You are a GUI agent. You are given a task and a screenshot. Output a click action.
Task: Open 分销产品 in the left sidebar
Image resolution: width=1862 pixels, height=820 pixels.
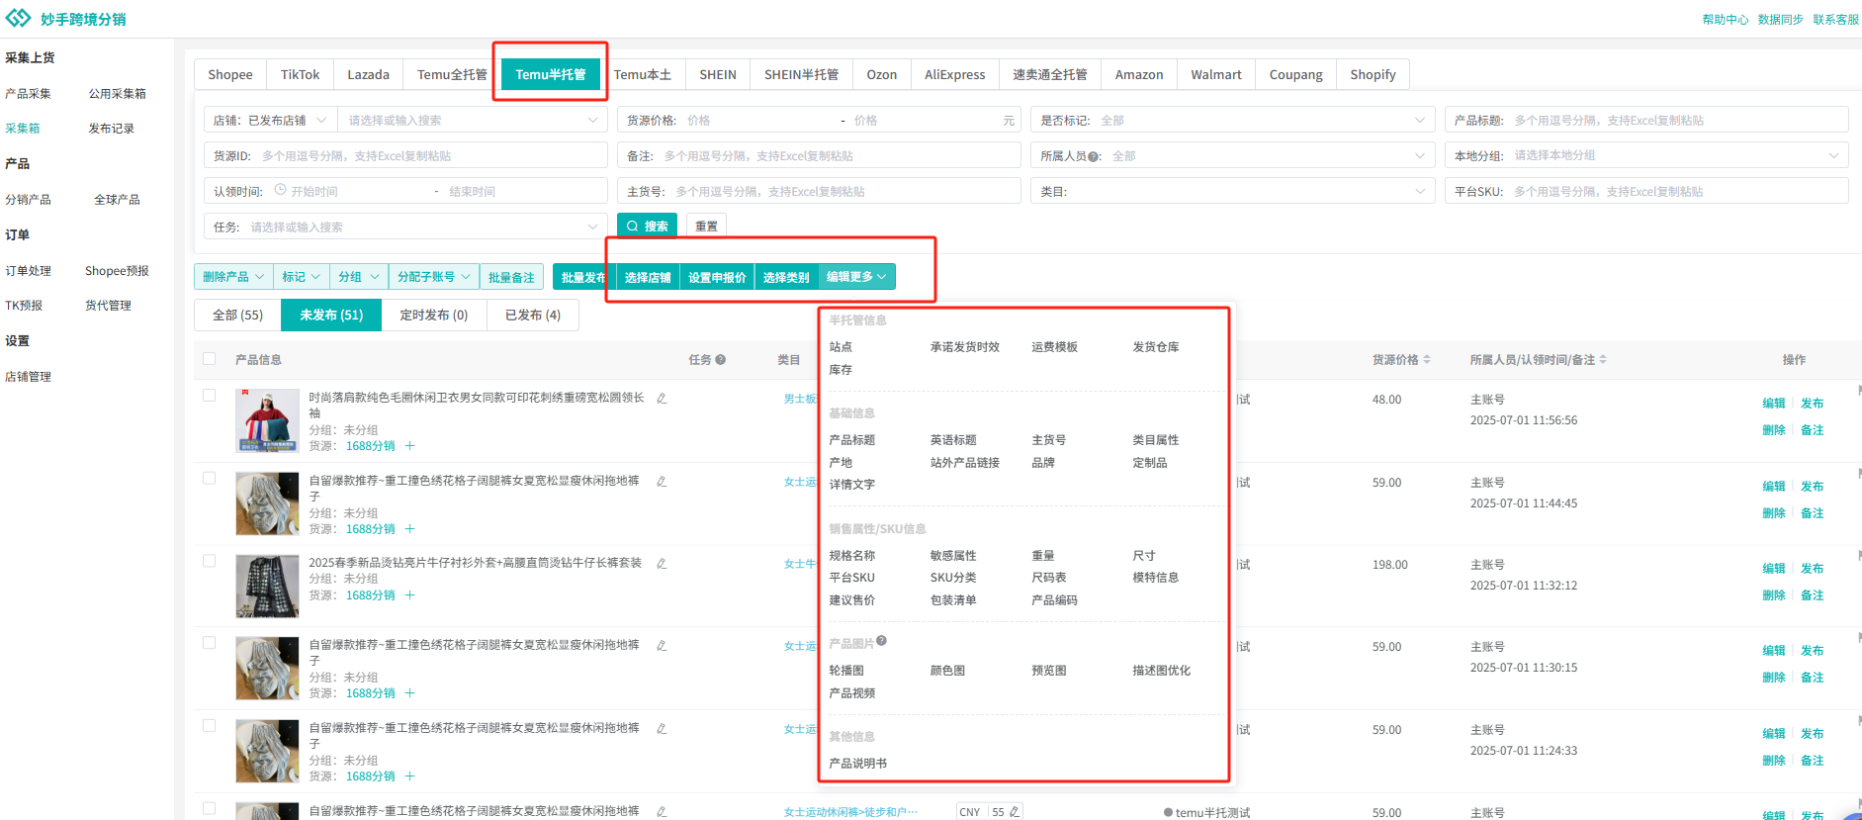tap(28, 200)
